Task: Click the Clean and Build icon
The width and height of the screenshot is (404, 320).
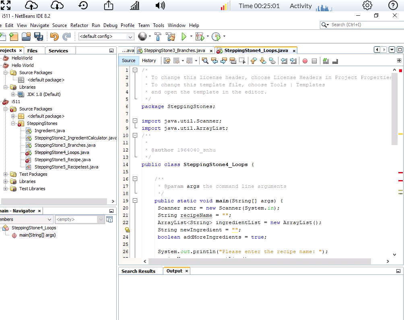Action: click(170, 37)
